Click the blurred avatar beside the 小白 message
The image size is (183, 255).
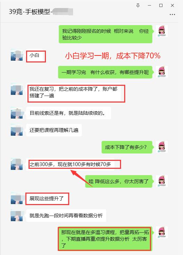coord(17,55)
